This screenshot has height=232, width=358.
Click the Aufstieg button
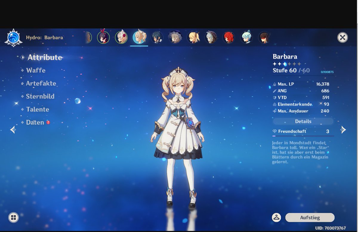click(310, 218)
